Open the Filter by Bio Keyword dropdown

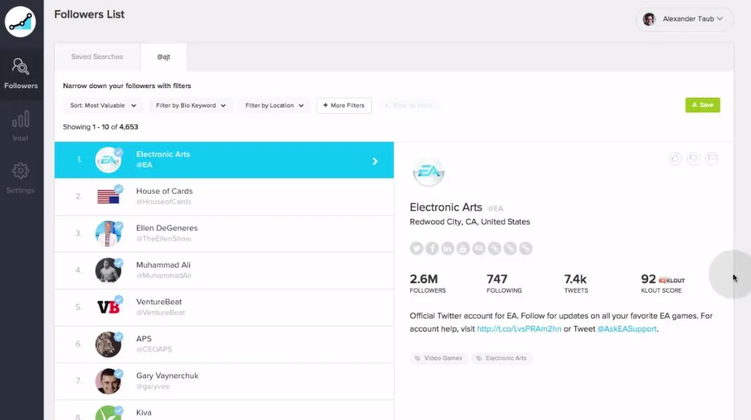coord(191,105)
